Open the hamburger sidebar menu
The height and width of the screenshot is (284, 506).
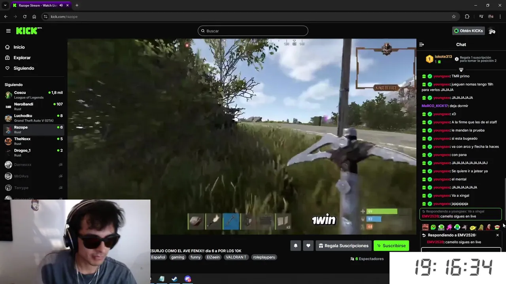click(8, 31)
